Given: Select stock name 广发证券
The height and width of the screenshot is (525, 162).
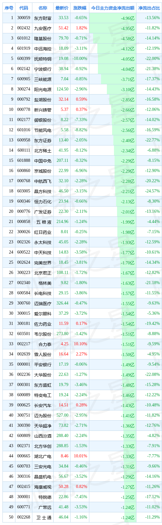Looking at the screenshot, I should point(43,212).
